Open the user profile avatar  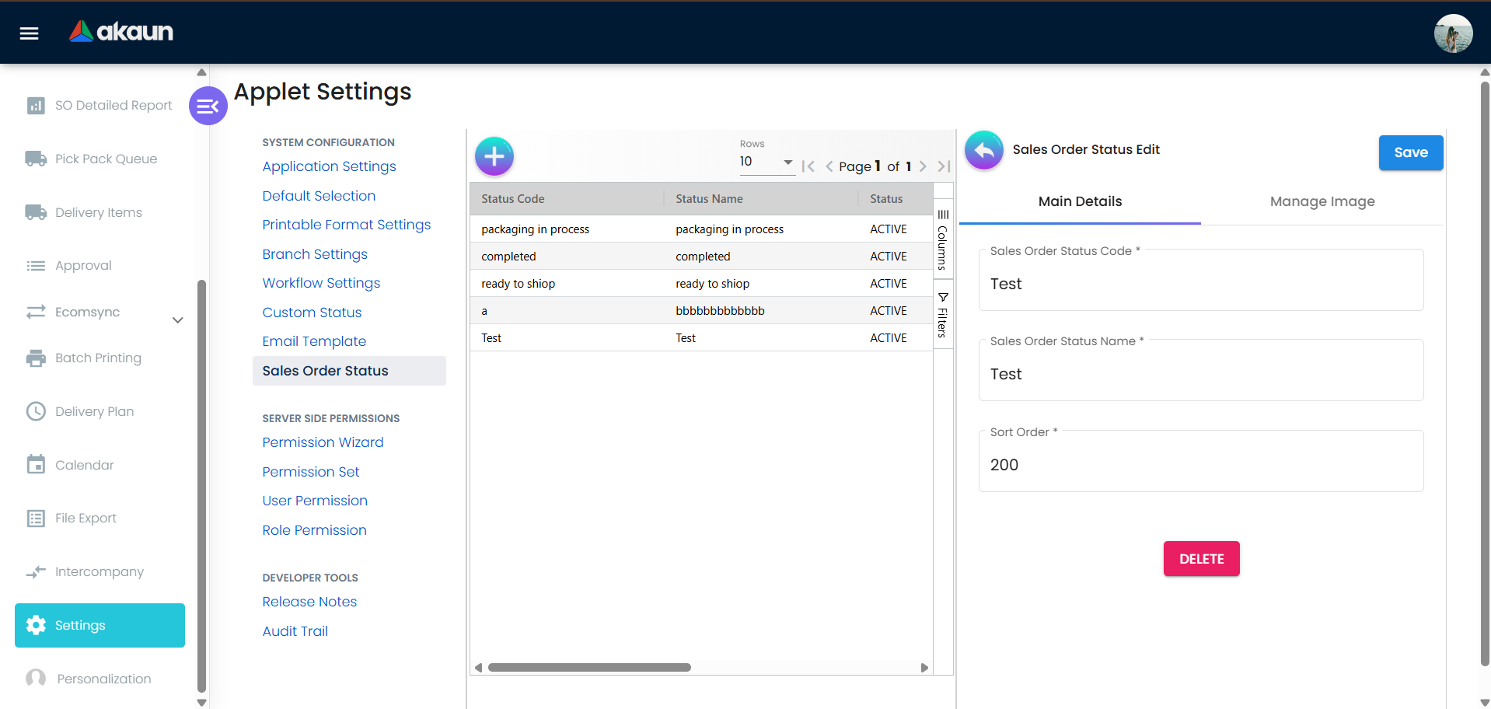coord(1452,33)
